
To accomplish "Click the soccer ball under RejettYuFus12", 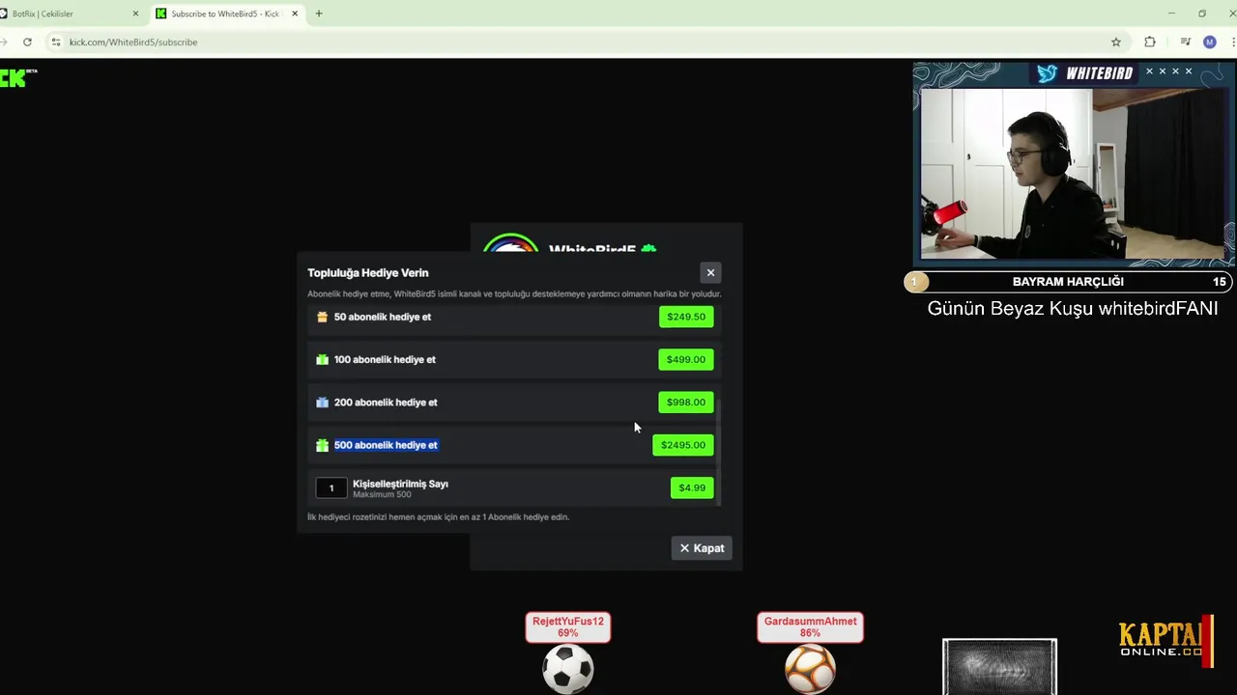I will (x=567, y=668).
